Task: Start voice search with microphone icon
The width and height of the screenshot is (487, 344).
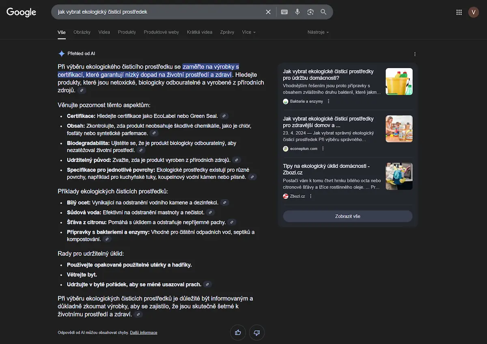Action: pos(297,12)
